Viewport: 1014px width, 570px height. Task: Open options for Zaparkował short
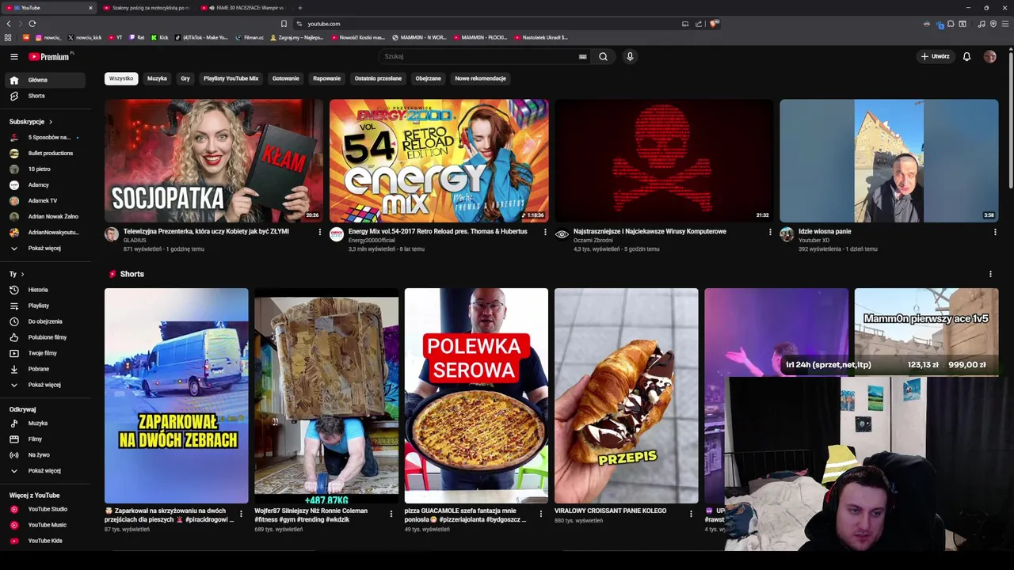pyautogui.click(x=241, y=514)
